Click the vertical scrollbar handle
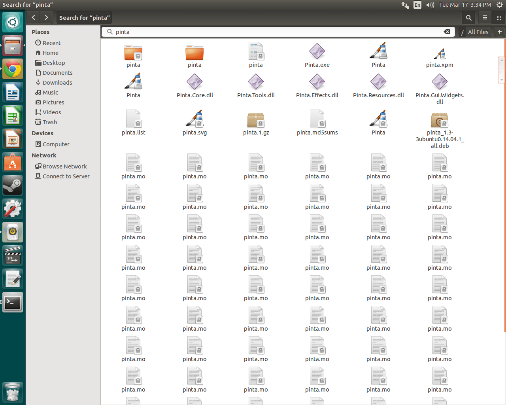506x405 pixels. [501, 70]
